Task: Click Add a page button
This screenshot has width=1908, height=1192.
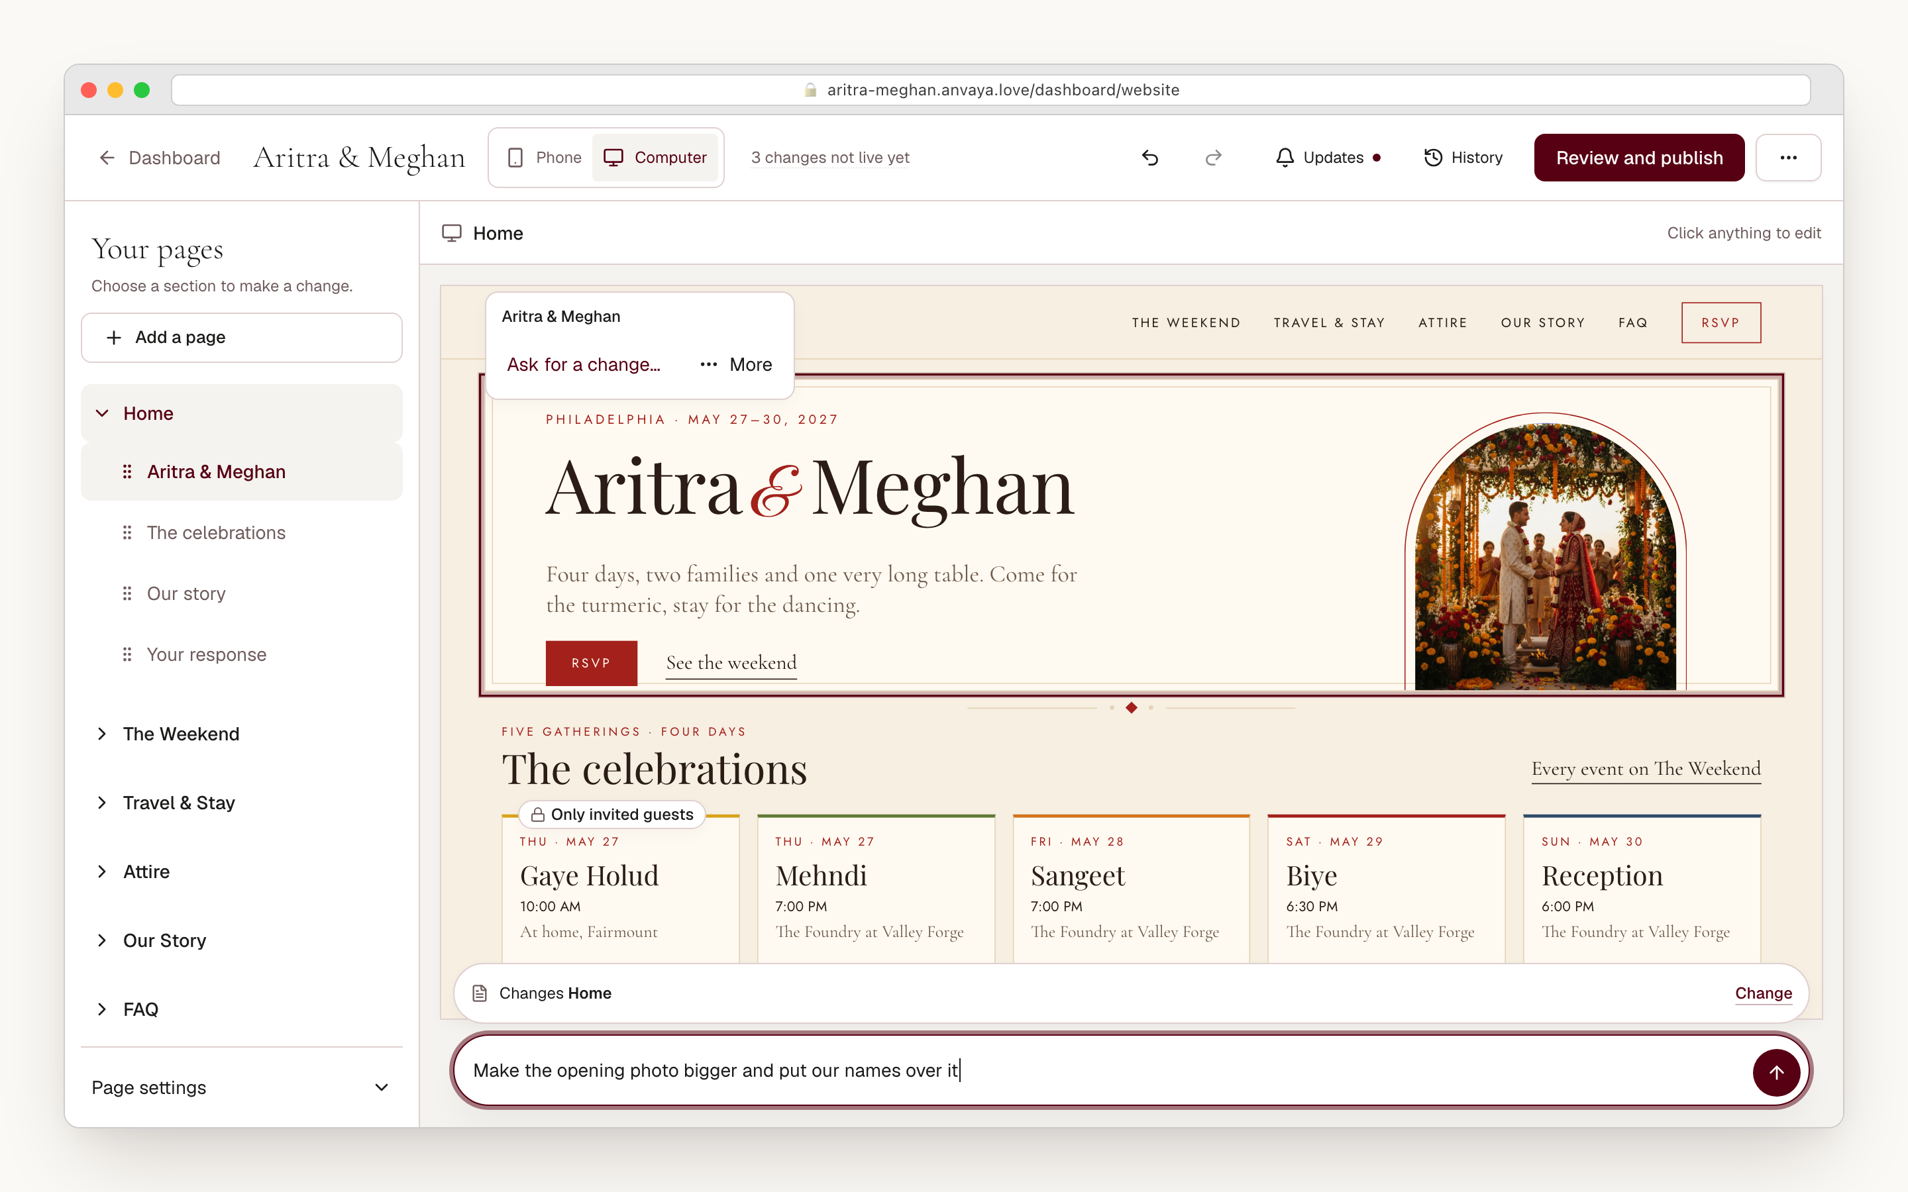Action: [x=241, y=338]
